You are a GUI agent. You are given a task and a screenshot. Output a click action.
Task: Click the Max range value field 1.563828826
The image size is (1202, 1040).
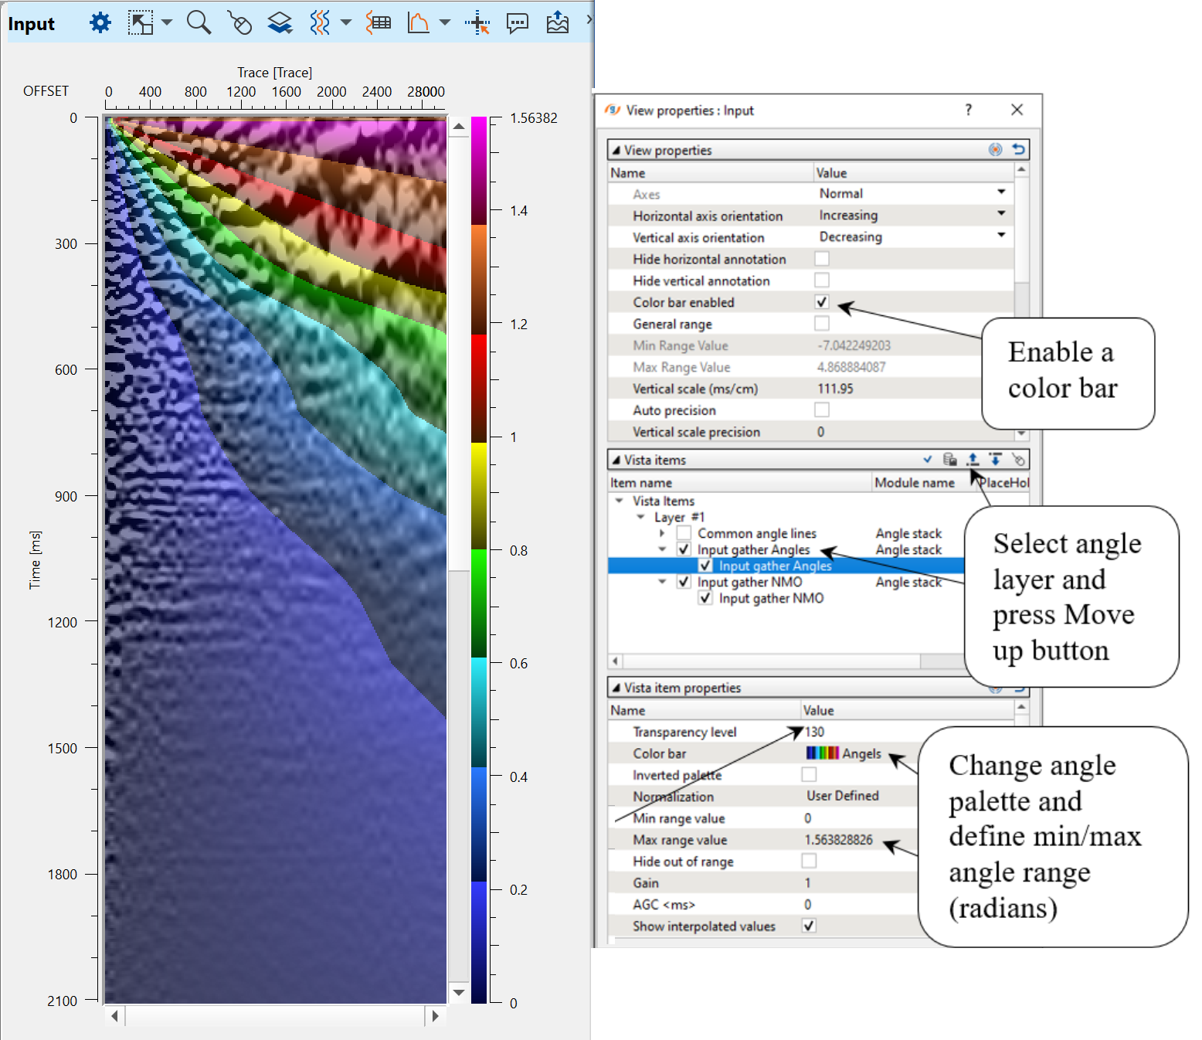(839, 840)
